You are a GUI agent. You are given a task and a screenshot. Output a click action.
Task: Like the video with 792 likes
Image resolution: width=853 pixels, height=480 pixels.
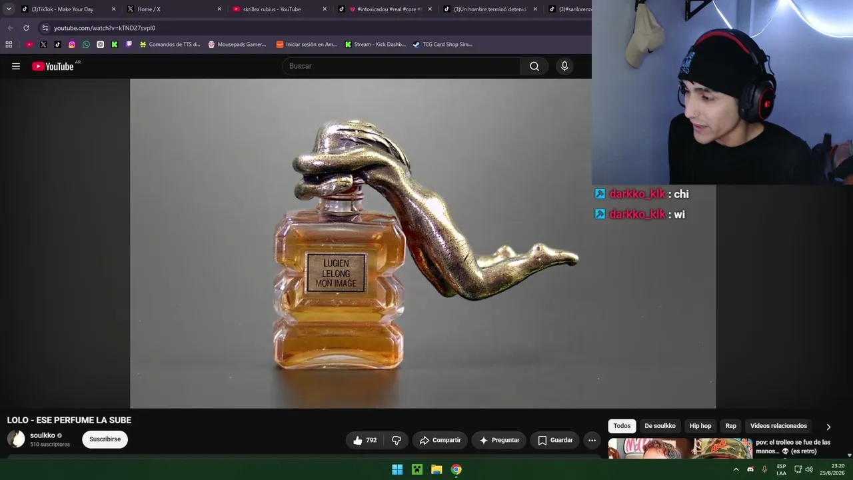coord(365,440)
